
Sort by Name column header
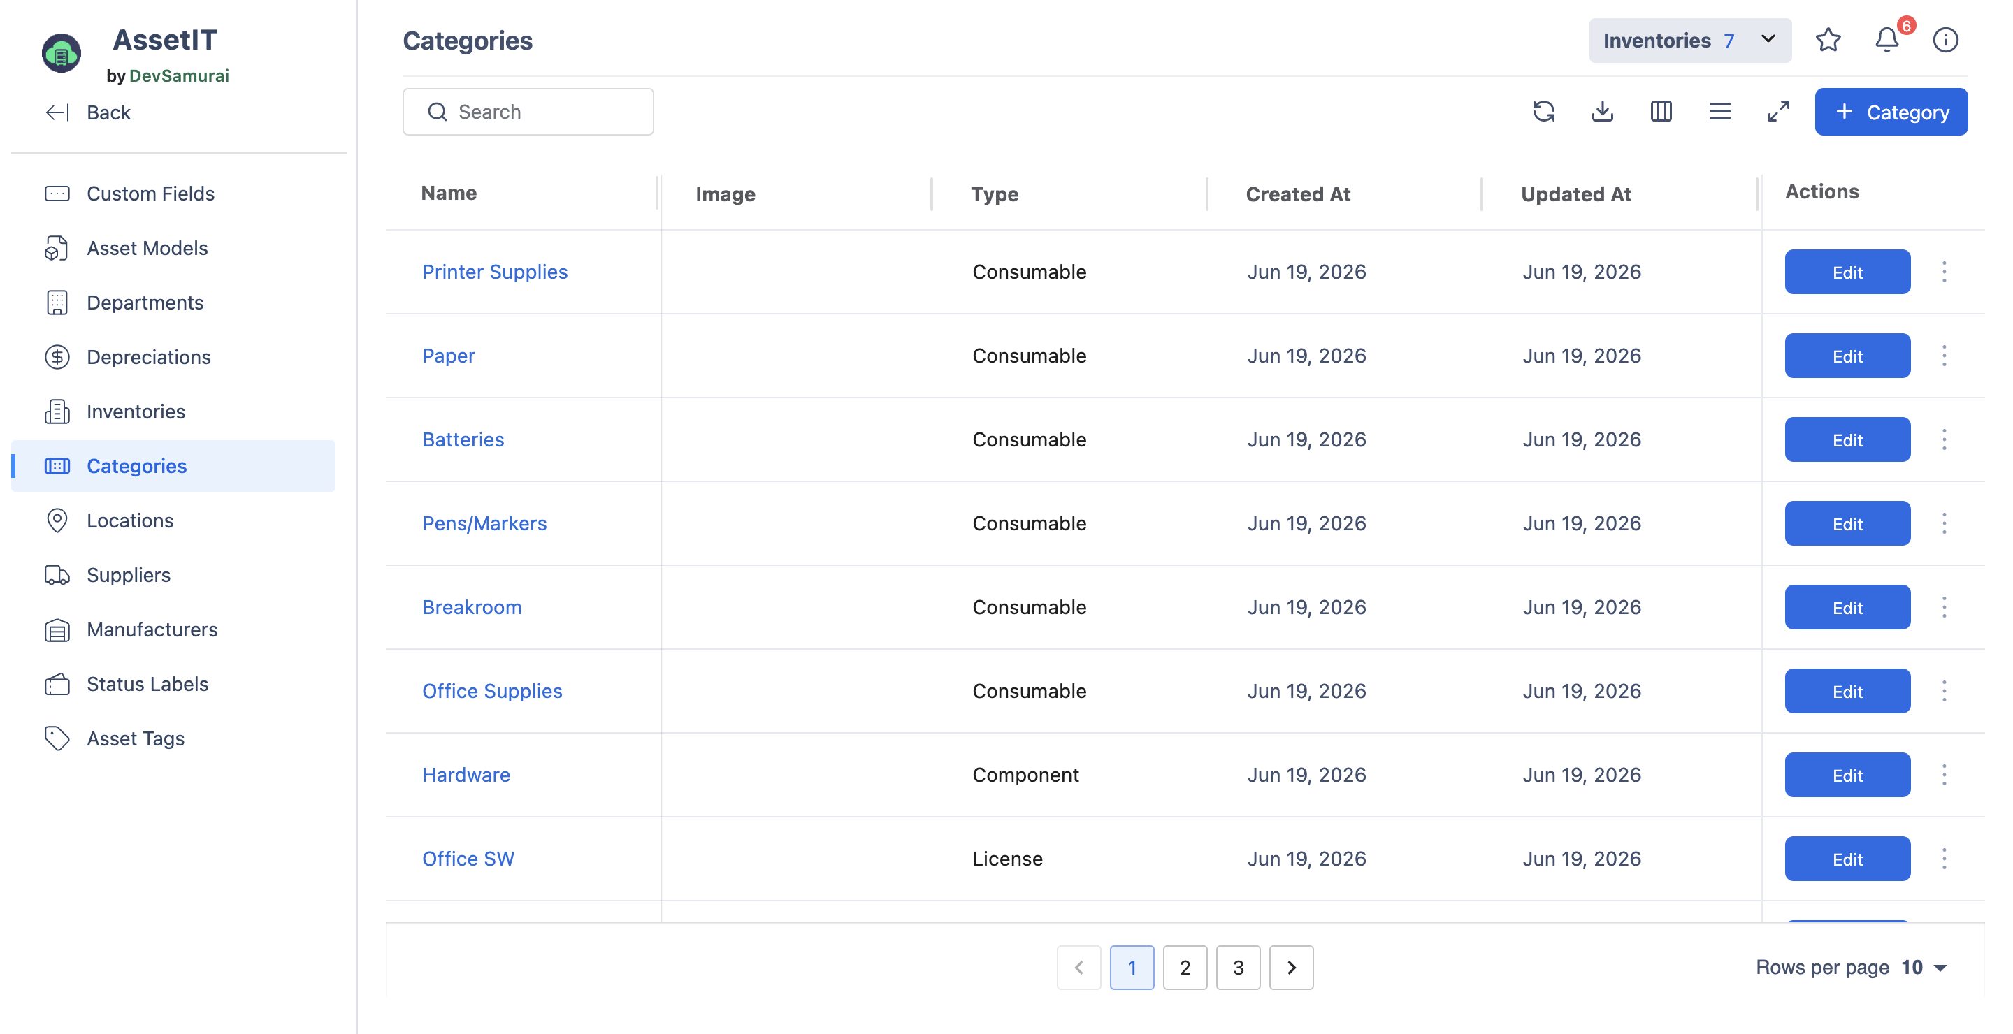pos(449,193)
